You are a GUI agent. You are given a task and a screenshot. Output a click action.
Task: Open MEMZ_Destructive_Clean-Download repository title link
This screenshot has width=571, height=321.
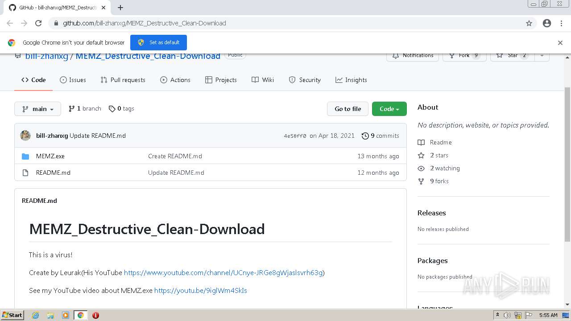tap(148, 56)
